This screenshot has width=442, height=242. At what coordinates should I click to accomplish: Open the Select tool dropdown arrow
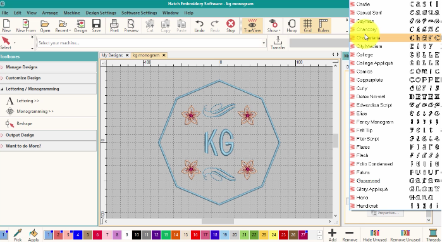[x=15, y=43]
